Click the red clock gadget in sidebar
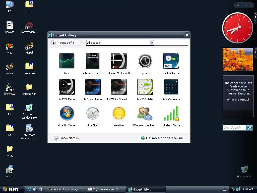 (x=237, y=28)
